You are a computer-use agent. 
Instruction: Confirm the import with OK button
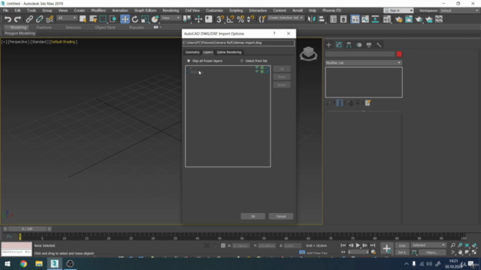[x=253, y=217]
